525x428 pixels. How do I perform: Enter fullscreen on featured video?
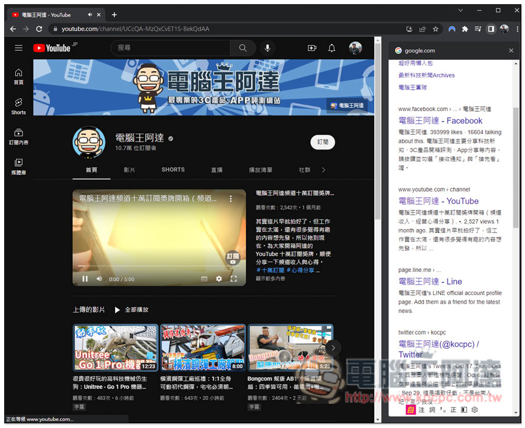coord(234,279)
